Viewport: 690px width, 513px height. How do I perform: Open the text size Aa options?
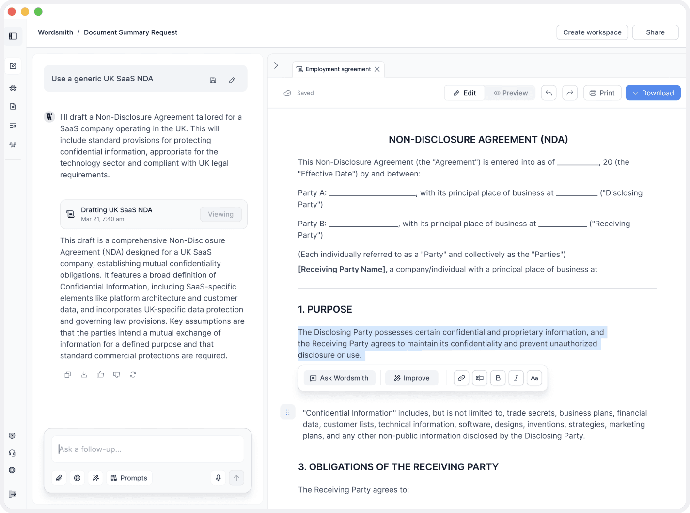[534, 378]
